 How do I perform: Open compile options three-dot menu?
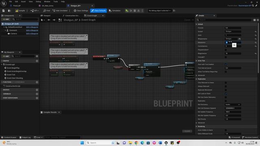pos(27,11)
